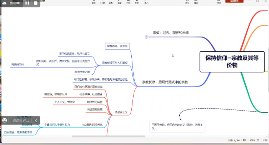Click the 说点什么 comment input field

point(20,121)
